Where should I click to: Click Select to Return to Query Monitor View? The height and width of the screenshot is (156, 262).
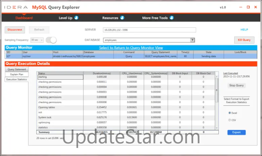(x=131, y=48)
